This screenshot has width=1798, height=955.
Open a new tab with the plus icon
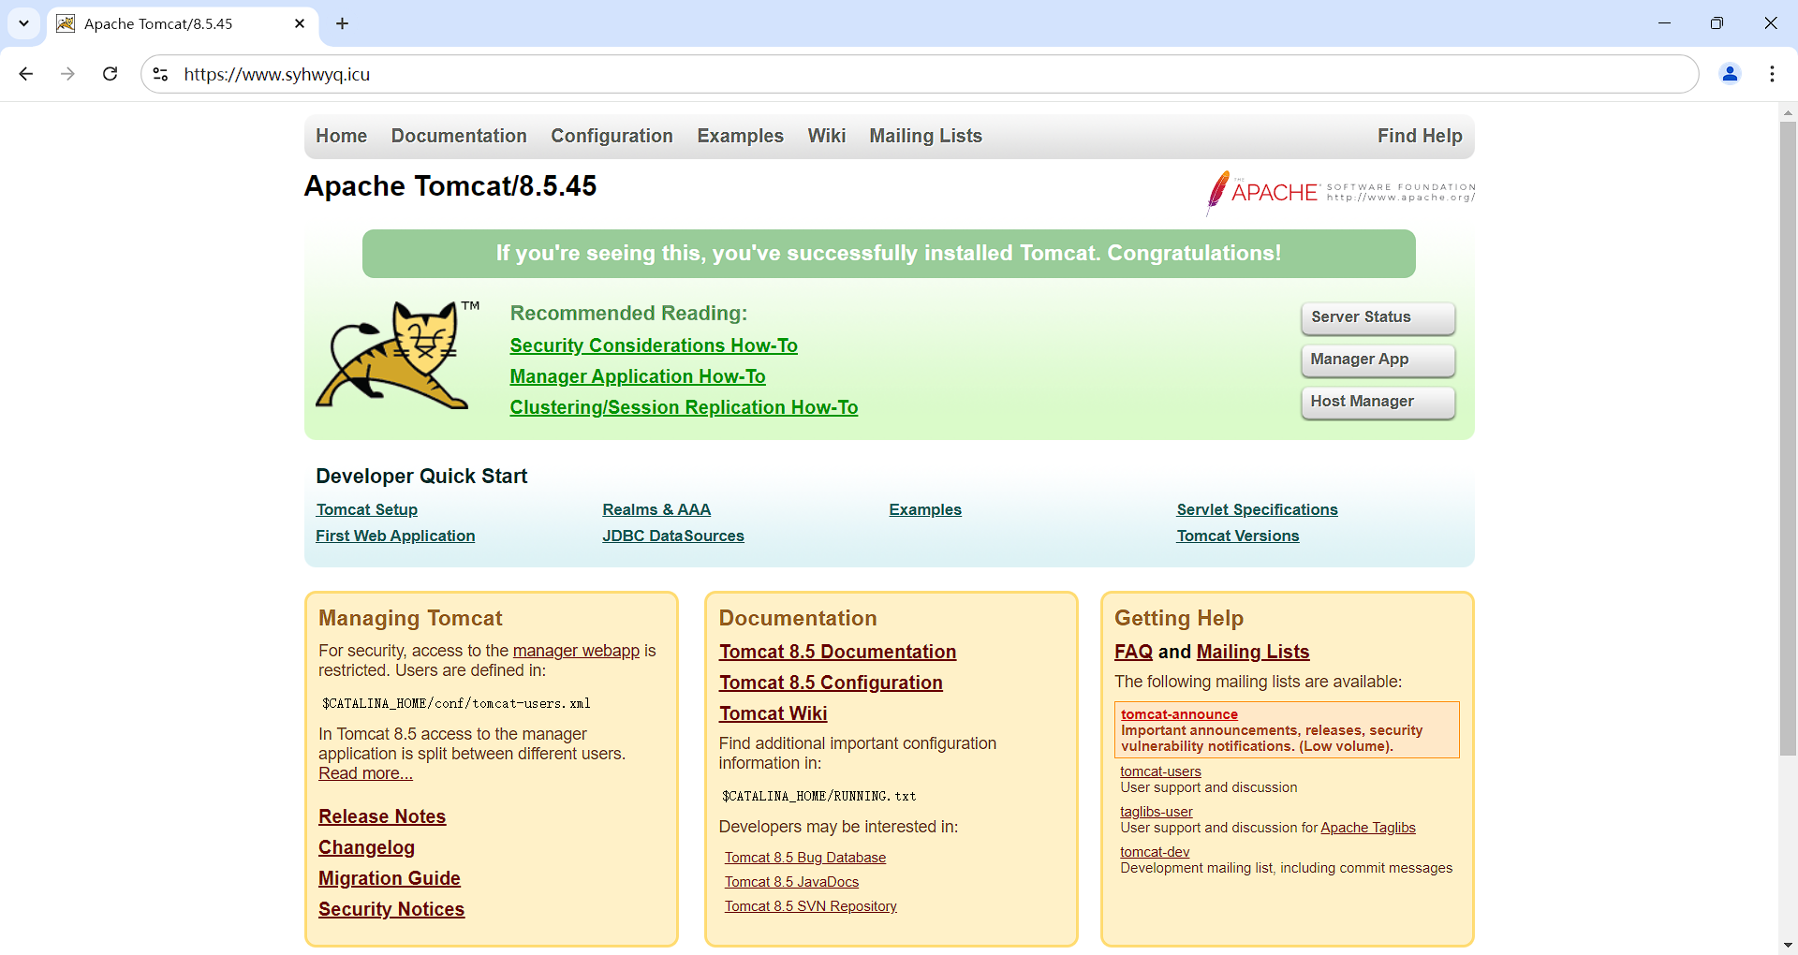click(x=343, y=23)
